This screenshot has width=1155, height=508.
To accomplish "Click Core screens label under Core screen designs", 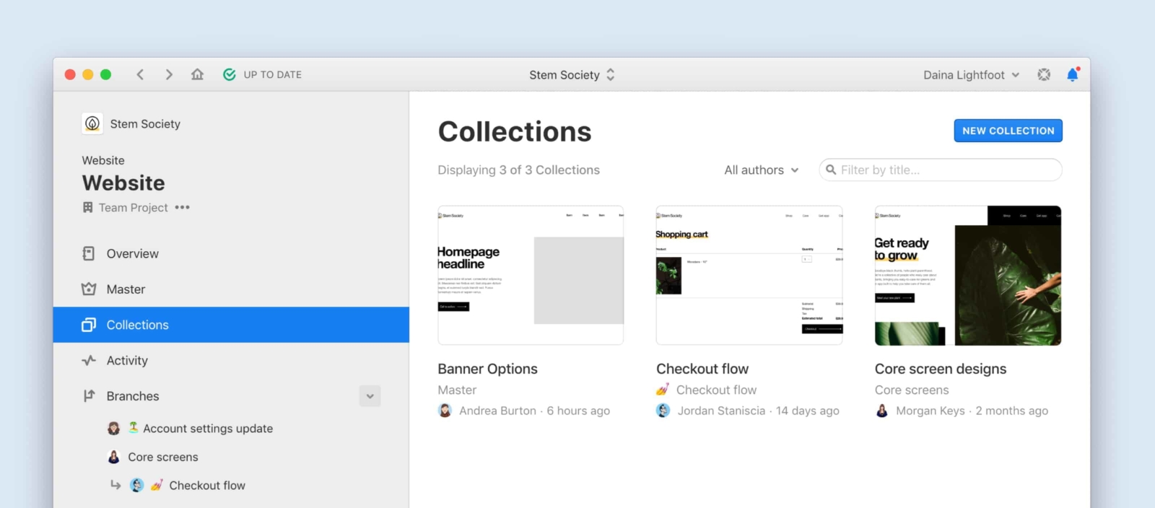I will coord(912,390).
